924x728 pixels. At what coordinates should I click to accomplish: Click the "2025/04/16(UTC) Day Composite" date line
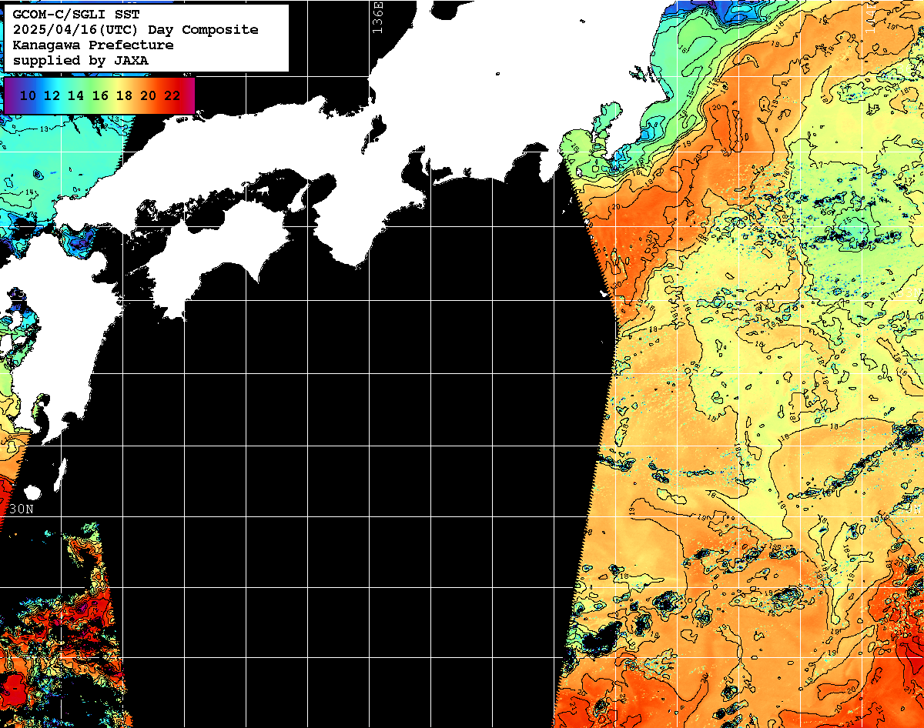136,29
